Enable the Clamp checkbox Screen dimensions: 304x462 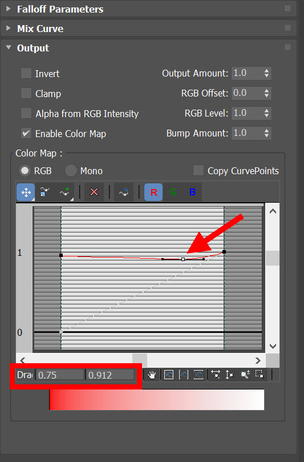(x=26, y=94)
